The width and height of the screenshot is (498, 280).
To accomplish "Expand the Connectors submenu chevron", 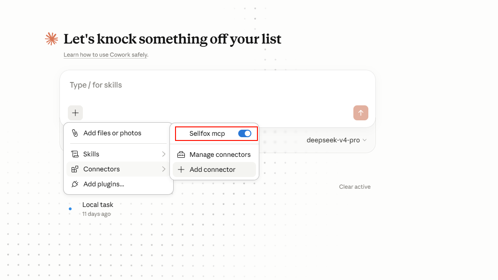I will coord(163,169).
